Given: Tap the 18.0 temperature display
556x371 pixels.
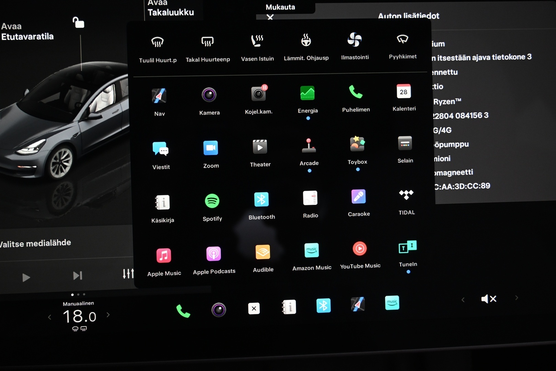Looking at the screenshot, I should pyautogui.click(x=79, y=316).
